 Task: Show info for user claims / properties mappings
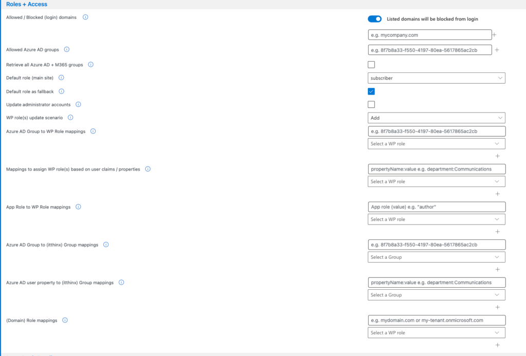[x=147, y=169]
